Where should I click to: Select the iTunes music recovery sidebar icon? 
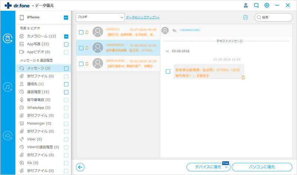pos(7,87)
